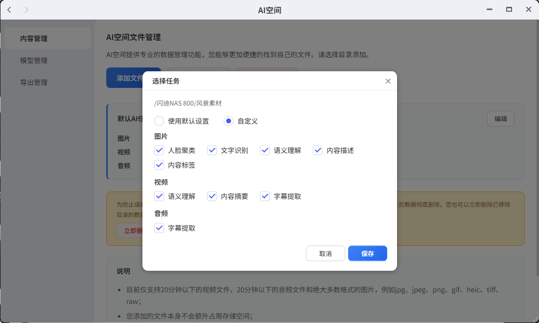The image size is (539, 323).
Task: Disable 语义理解 in the 视频 section
Action: point(159,196)
